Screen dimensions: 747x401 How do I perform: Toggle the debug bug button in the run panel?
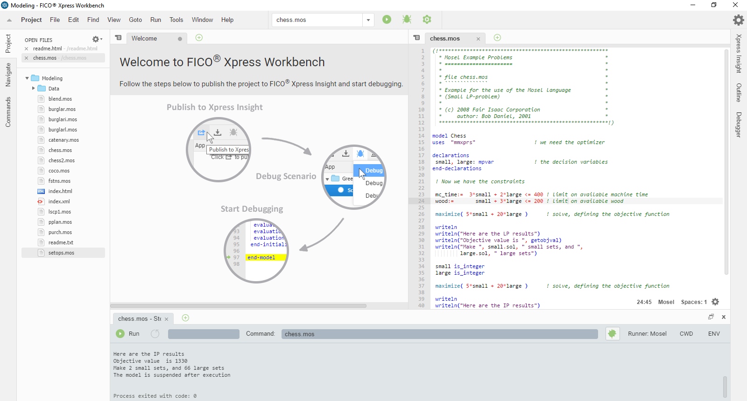coord(613,333)
